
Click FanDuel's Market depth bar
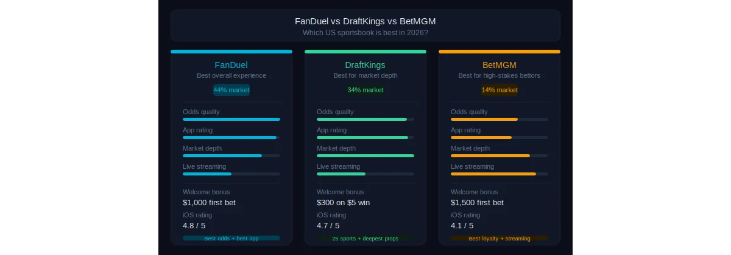pyautogui.click(x=231, y=155)
